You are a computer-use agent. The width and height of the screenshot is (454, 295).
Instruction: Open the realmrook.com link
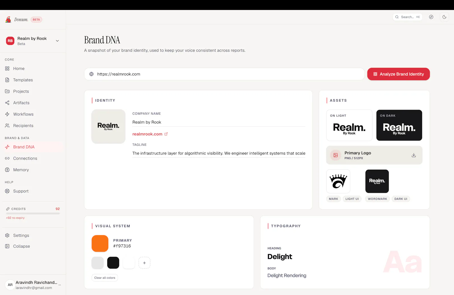tap(147, 134)
